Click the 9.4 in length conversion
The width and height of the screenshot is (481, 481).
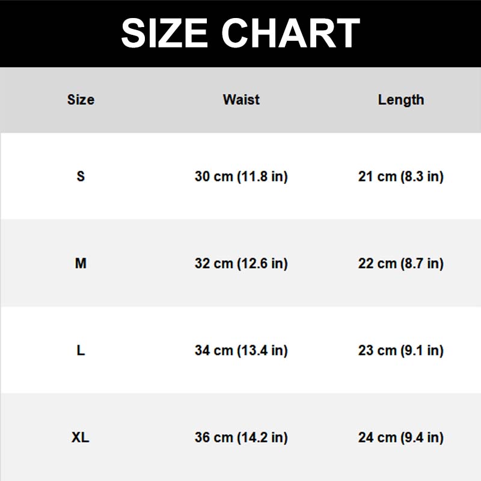(x=423, y=438)
